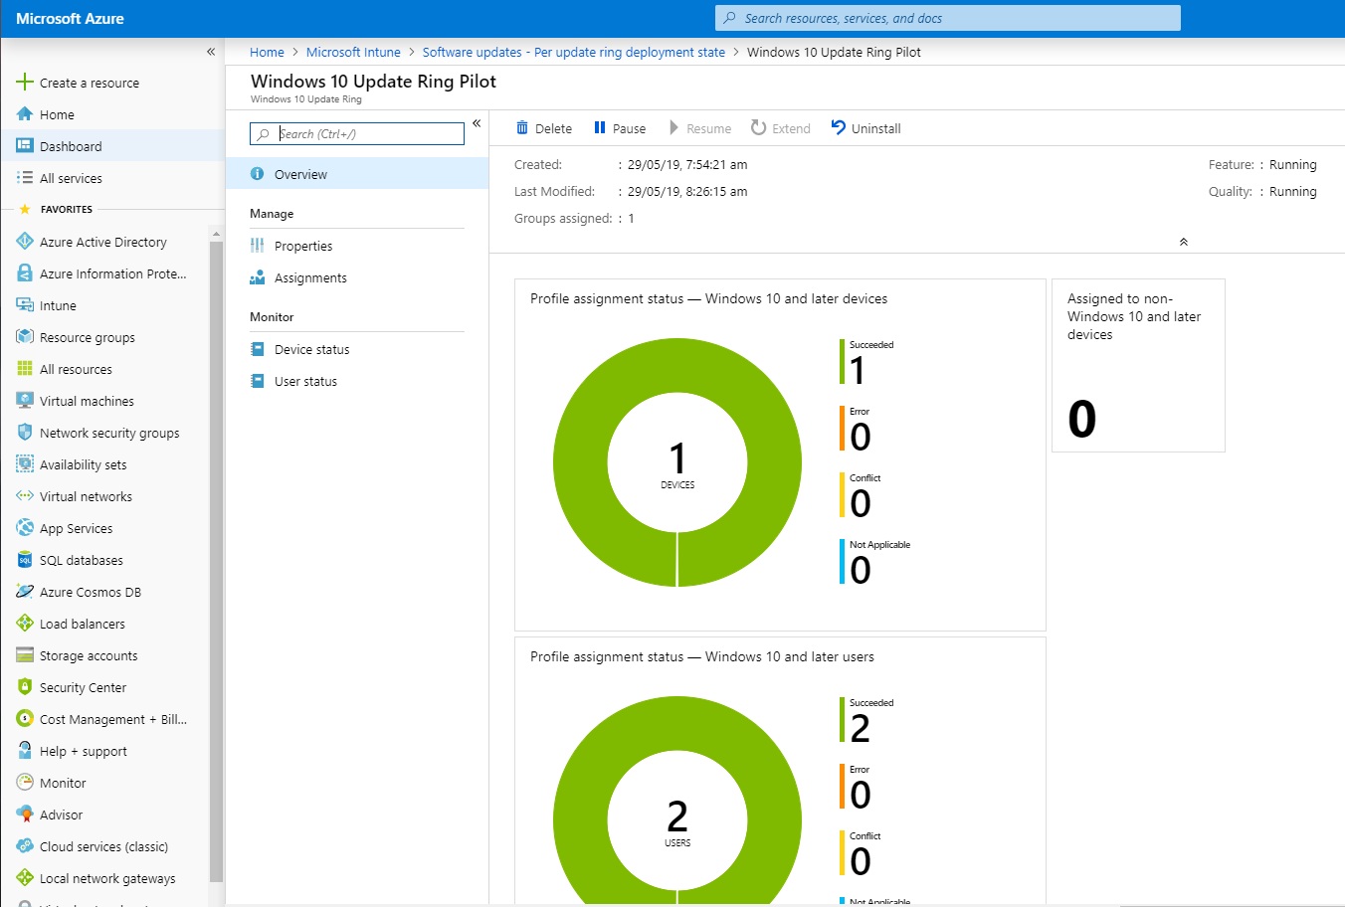The height and width of the screenshot is (907, 1345).
Task: Focus the top Search resources box
Action: 948,18
